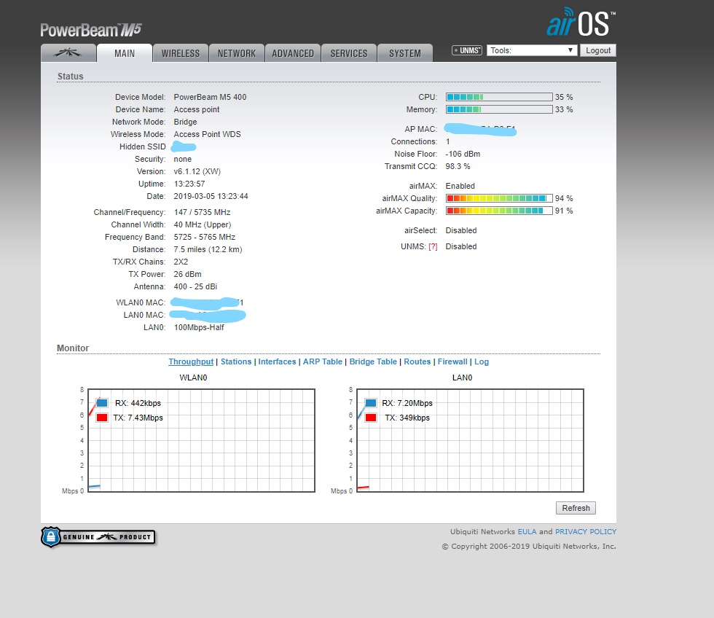Open the WIRELESS tab
714x618 pixels.
[181, 53]
